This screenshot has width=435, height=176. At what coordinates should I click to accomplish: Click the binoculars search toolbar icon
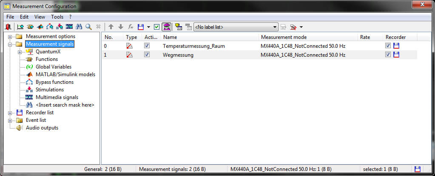click(x=79, y=27)
